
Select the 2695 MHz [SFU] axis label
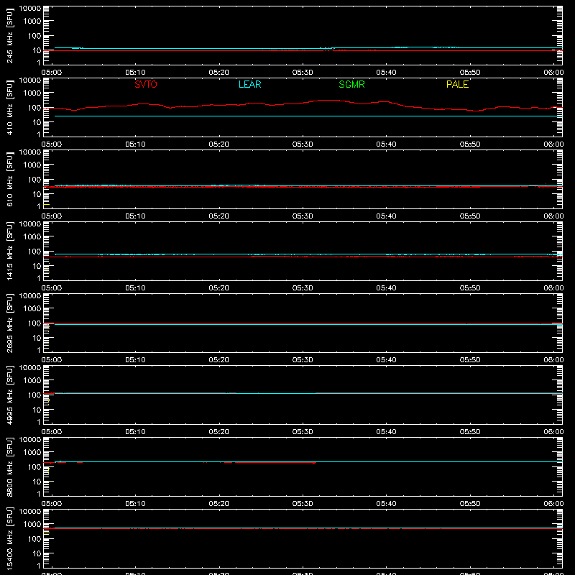pos(10,323)
